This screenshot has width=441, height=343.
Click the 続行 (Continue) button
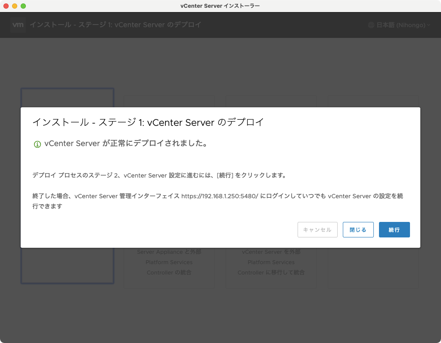(394, 230)
